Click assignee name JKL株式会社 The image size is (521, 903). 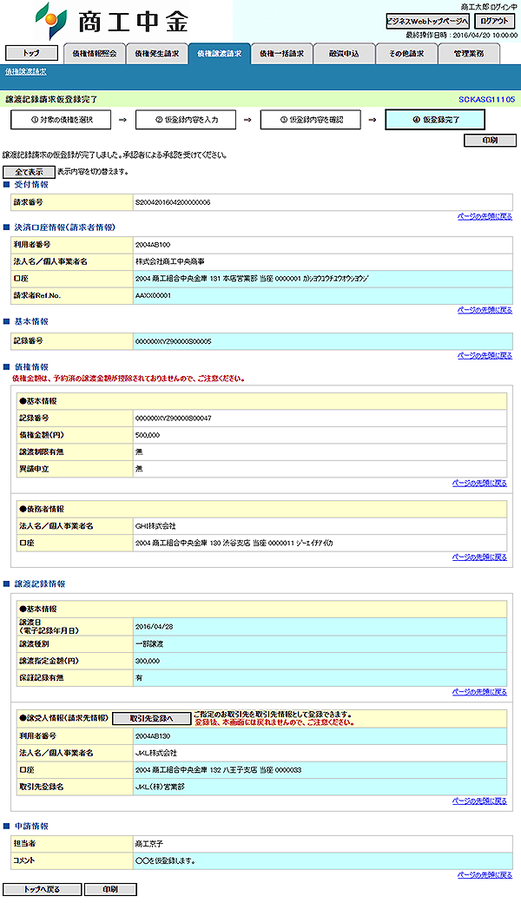tap(156, 753)
